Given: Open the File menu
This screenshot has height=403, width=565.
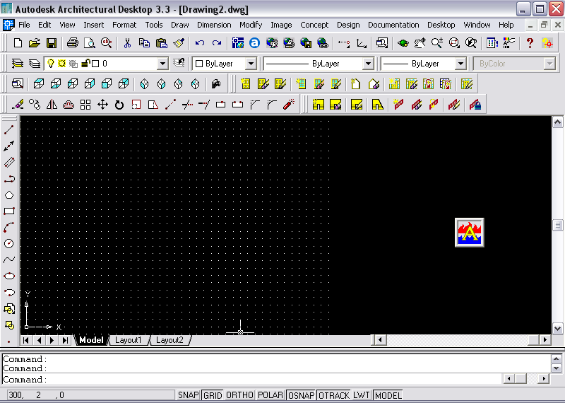Looking at the screenshot, I should (24, 25).
